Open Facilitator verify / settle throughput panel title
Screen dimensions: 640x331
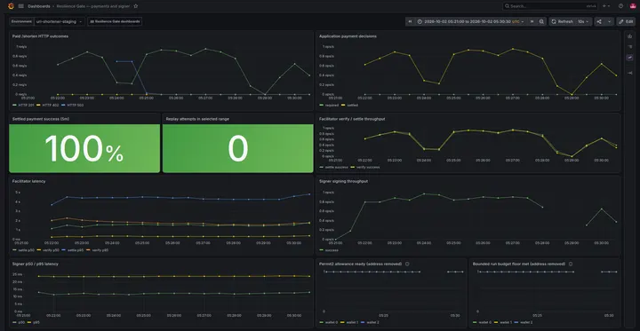tap(352, 119)
